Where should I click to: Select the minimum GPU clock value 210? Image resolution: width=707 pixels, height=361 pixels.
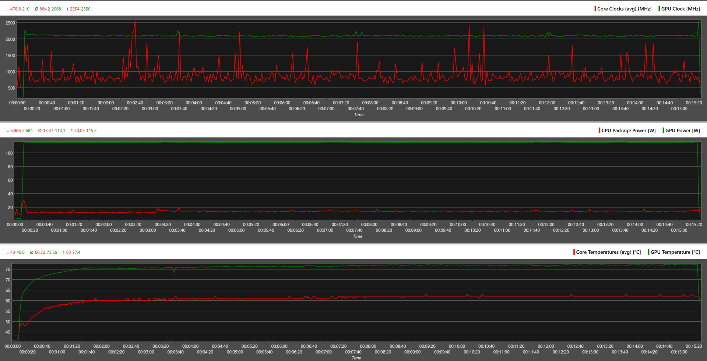pyautogui.click(x=26, y=9)
